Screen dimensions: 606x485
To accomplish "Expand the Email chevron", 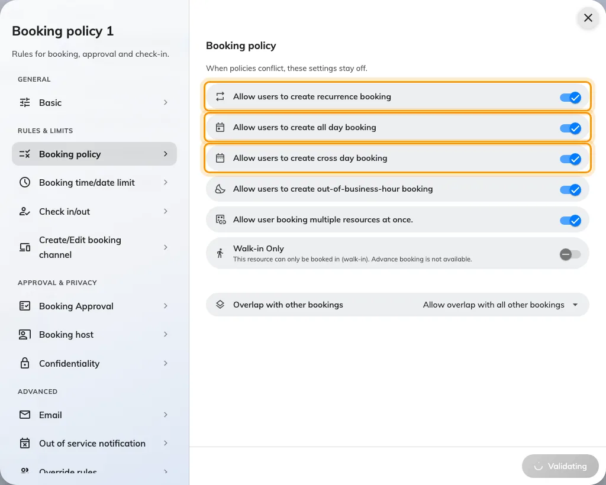I will [x=166, y=415].
